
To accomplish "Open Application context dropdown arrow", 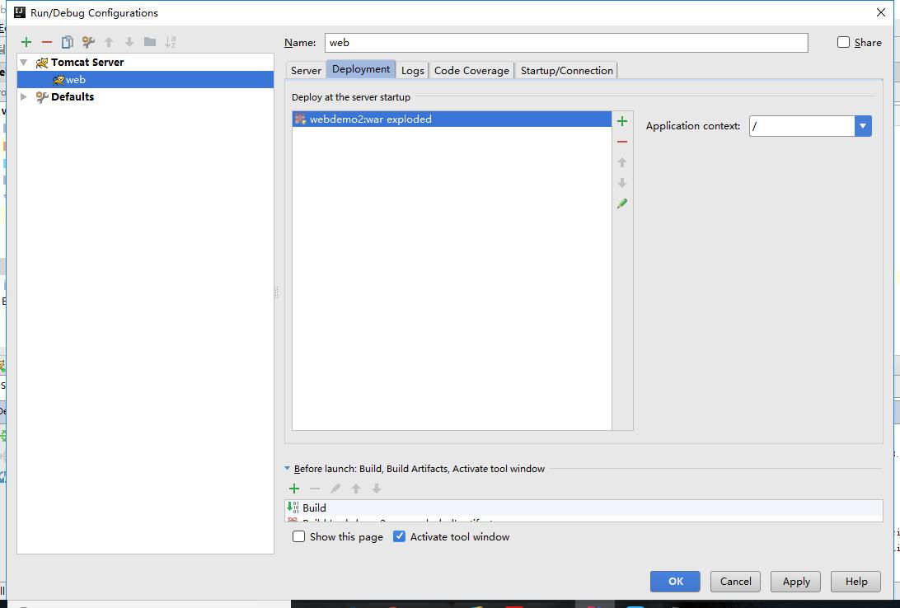I will 863,126.
